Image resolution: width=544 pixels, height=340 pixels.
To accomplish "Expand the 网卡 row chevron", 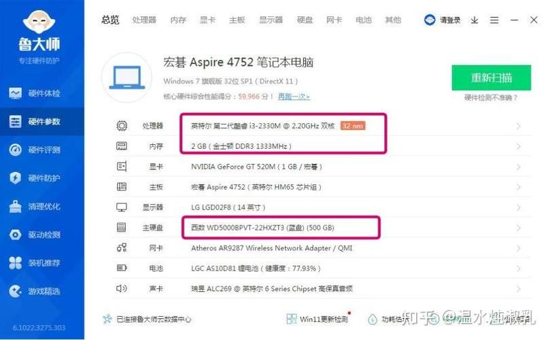I will click(519, 248).
